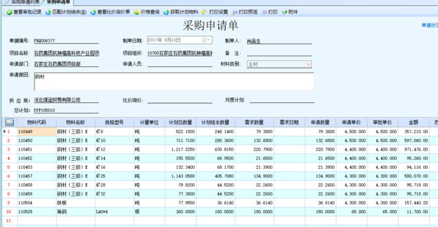Click the L40*4 specification cell
438x227 pixels.
pyautogui.click(x=114, y=212)
